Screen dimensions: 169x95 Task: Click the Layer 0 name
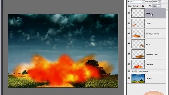coord(149,78)
